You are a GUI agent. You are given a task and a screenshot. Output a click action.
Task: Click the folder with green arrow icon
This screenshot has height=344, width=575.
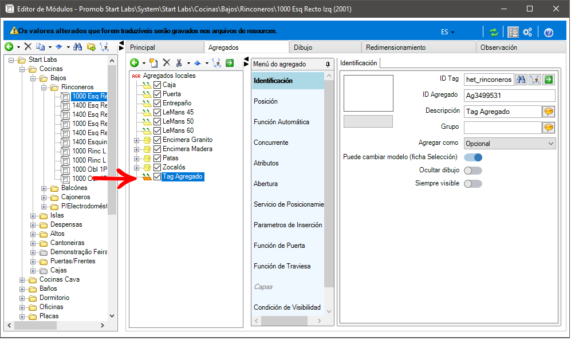tap(91, 47)
